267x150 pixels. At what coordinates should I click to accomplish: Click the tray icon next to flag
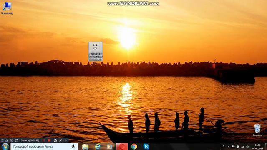point(238,147)
